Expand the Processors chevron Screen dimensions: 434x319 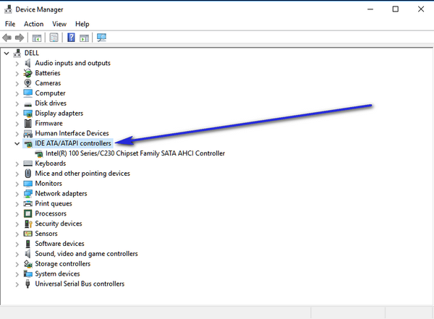tap(17, 214)
